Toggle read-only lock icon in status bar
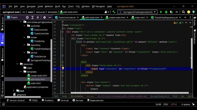This screenshot has height=110, width=197. (x=193, y=104)
